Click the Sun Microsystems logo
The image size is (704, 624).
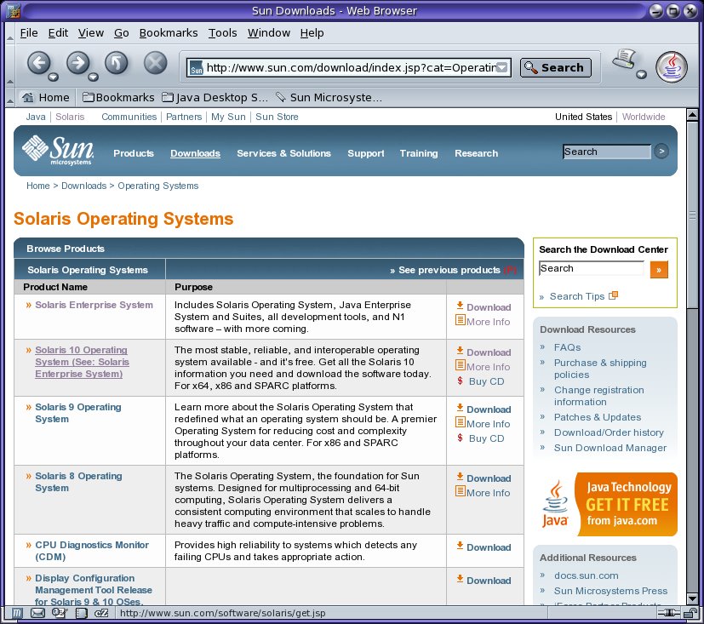(x=58, y=151)
